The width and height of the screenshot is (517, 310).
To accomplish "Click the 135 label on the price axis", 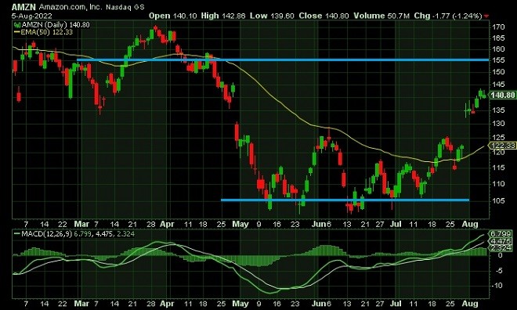I will point(498,110).
